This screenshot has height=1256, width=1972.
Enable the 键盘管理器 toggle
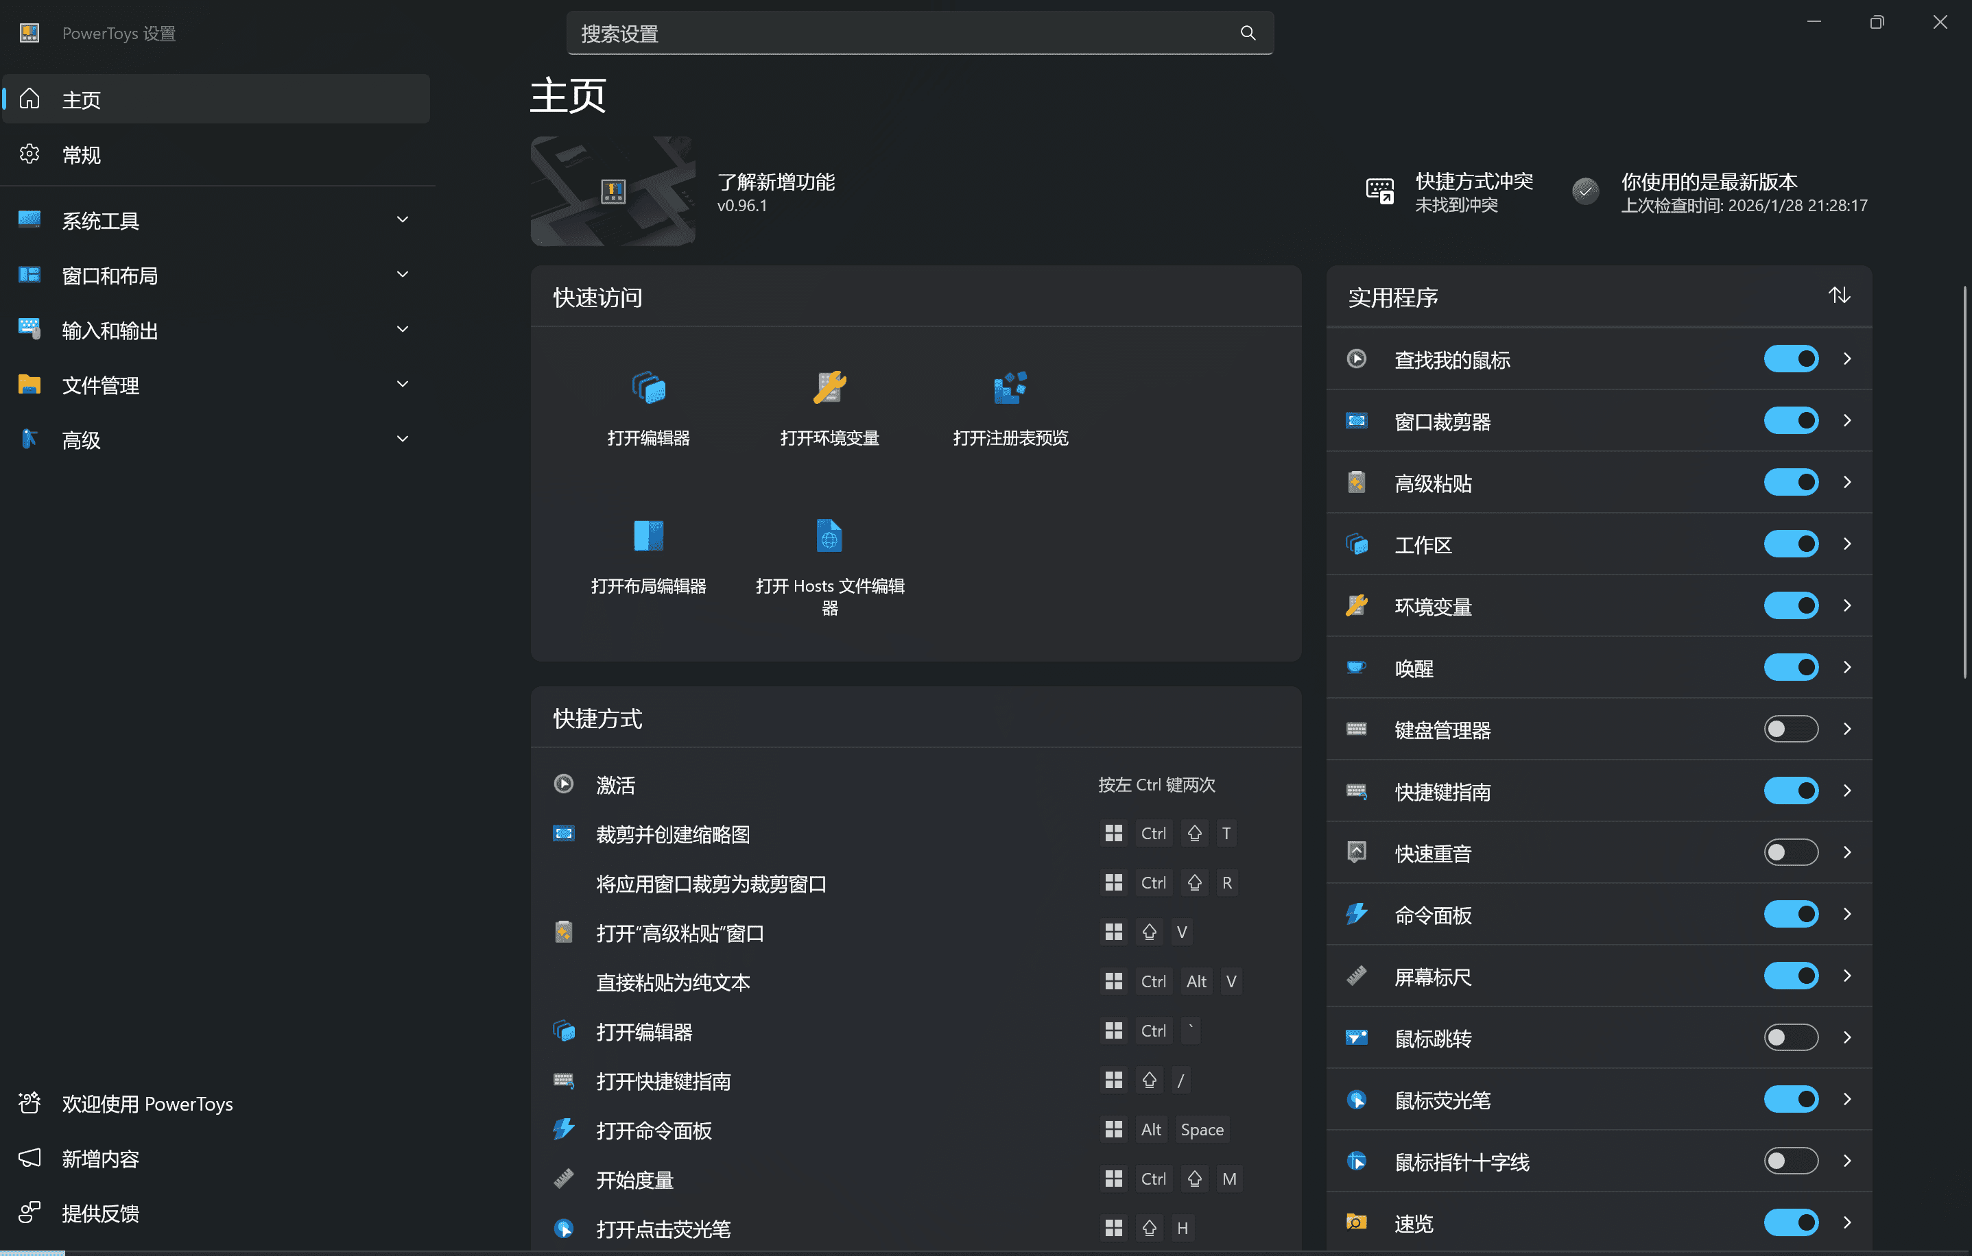point(1791,729)
